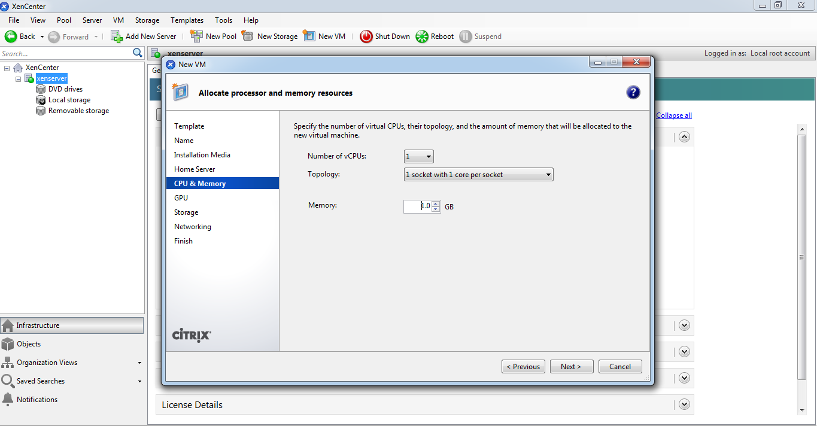817x426 pixels.
Task: Click the search magnifier icon
Action: 138,53
